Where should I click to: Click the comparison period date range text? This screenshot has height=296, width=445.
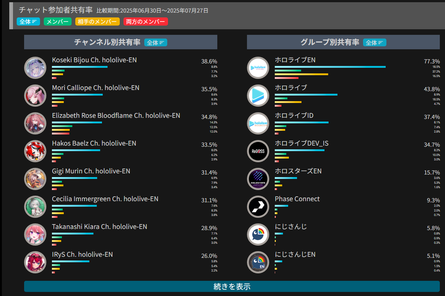coord(152,11)
